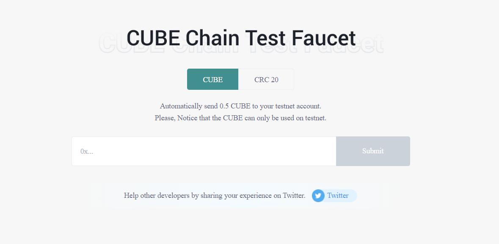Focus the 0x... address input field
The width and height of the screenshot is (499, 244).
coord(204,151)
